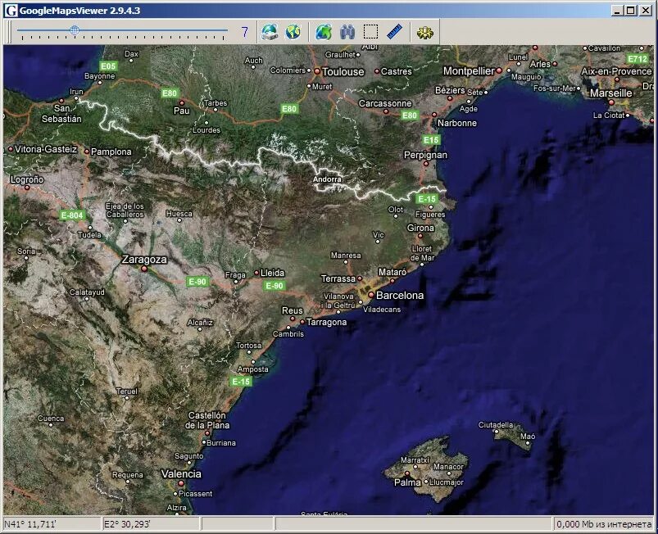The width and height of the screenshot is (658, 534).
Task: Click the Ciutadella label on Menorca
Action: coord(496,424)
